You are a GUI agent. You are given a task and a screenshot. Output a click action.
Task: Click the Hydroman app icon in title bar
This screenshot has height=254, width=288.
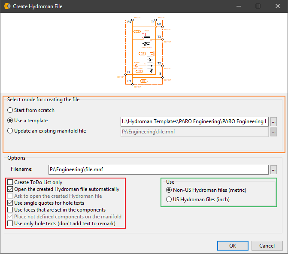pos(7,6)
